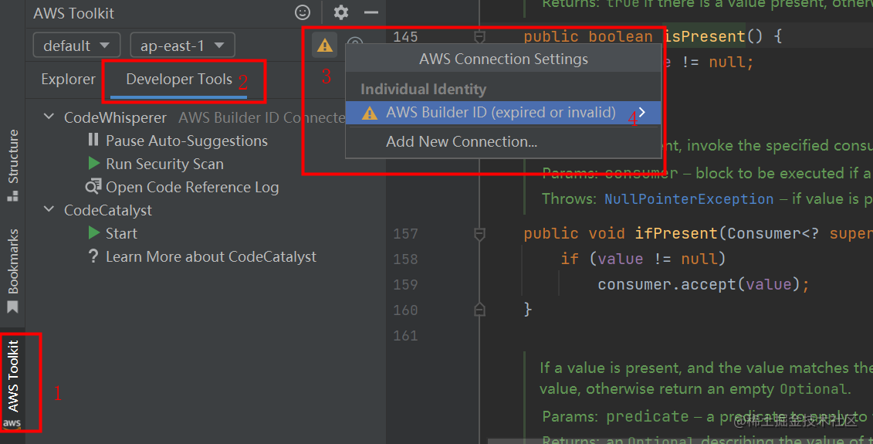Click the AWS Toolkit panel title
The image size is (873, 444).
click(x=73, y=13)
